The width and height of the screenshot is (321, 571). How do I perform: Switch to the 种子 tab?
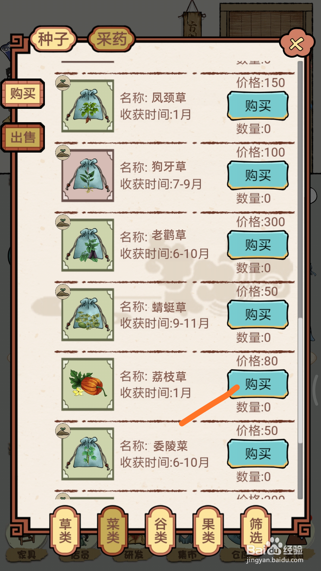pos(53,39)
